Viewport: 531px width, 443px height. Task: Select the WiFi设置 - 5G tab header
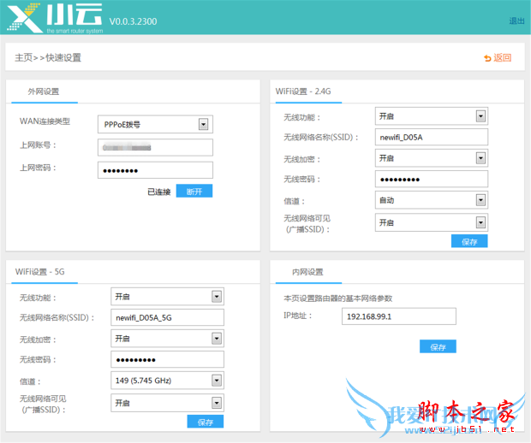[x=40, y=272]
